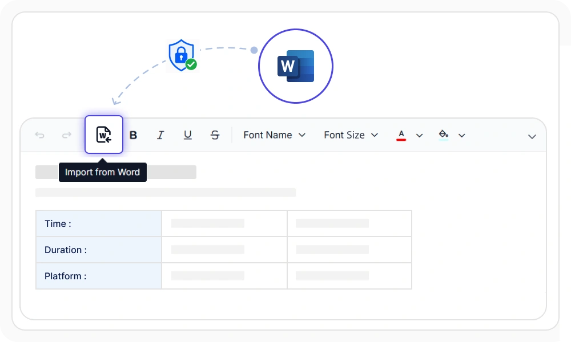The height and width of the screenshot is (342, 571).
Task: Click the last cell in the Duration row
Action: point(349,250)
